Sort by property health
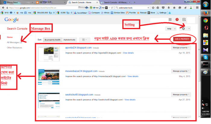Image resolution: width=211 pixels, height=124 pixels. [x=52, y=40]
